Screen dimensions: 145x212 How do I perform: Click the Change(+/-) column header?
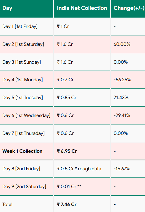click(129, 8)
